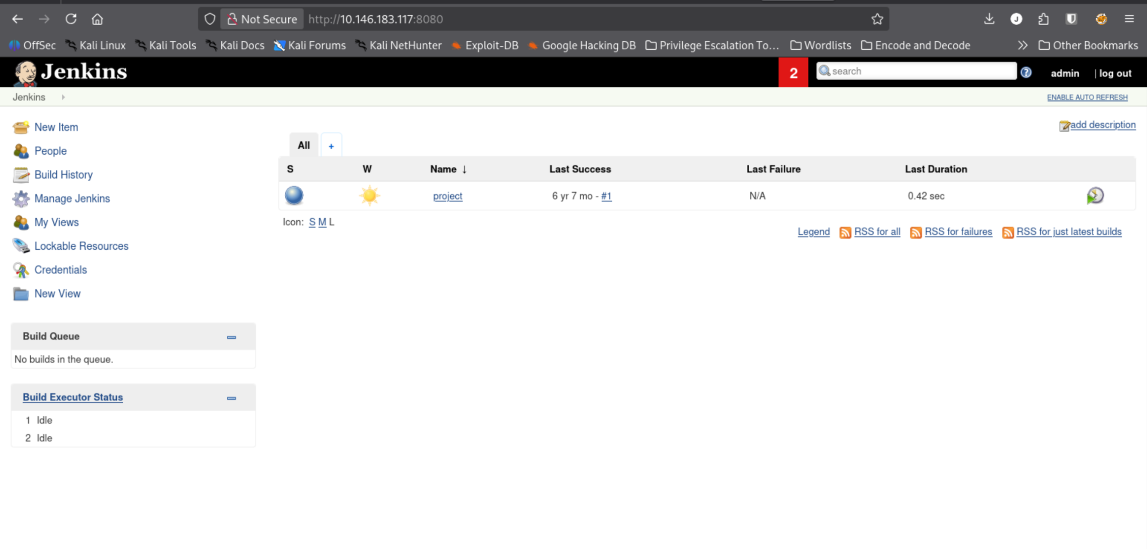Schedule a build for project

coord(1095,196)
